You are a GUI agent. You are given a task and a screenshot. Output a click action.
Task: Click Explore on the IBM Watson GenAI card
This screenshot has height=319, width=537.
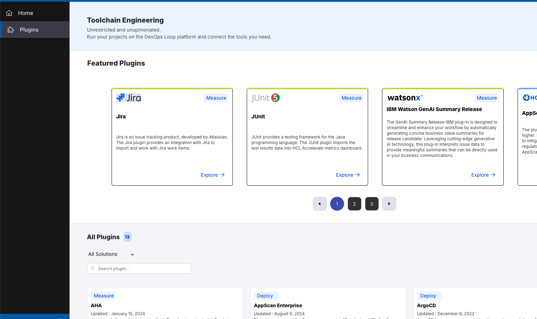pyautogui.click(x=483, y=175)
